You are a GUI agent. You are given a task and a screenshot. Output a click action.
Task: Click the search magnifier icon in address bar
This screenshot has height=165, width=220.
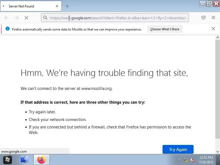(x=45, y=18)
